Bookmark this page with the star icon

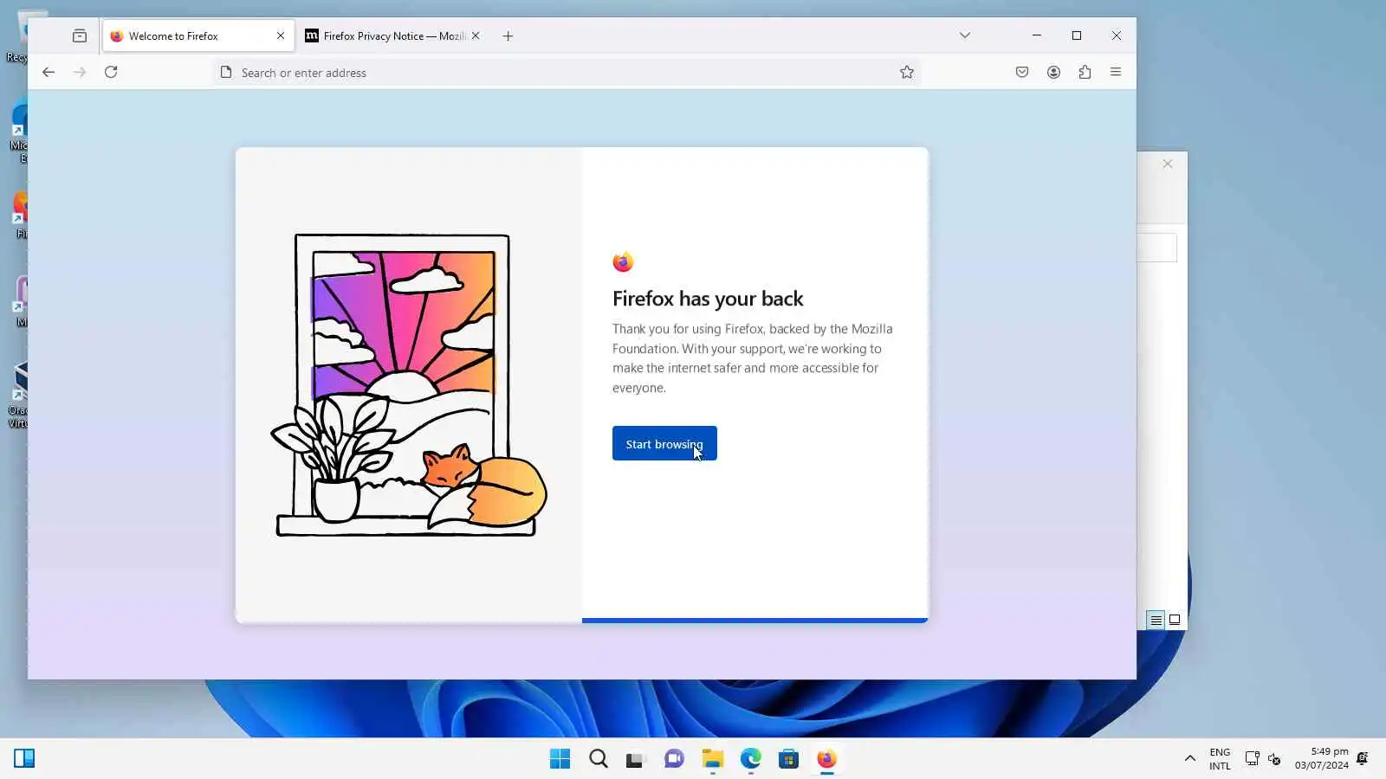(x=907, y=73)
